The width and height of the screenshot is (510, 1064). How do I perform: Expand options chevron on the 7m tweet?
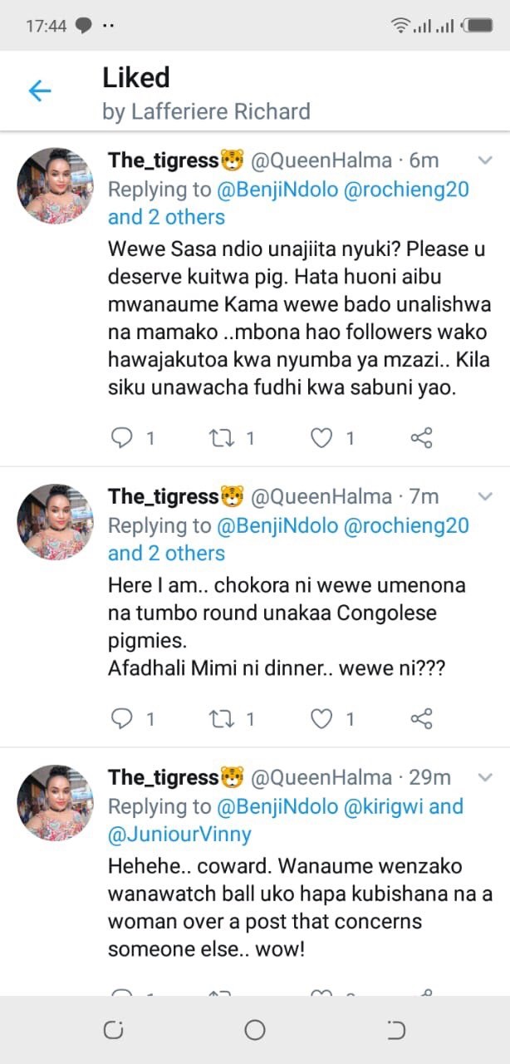point(484,496)
